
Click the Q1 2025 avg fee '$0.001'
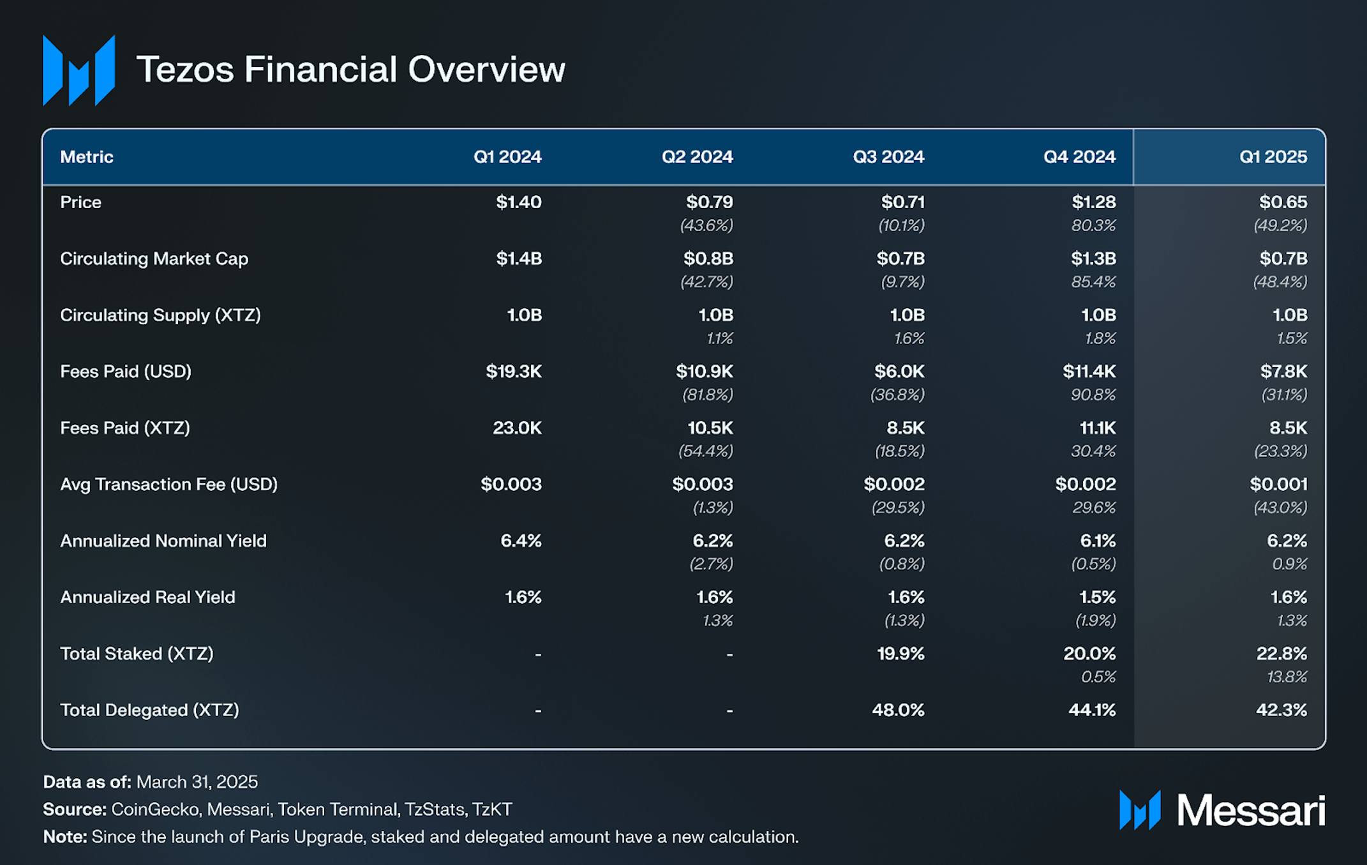(x=1279, y=485)
